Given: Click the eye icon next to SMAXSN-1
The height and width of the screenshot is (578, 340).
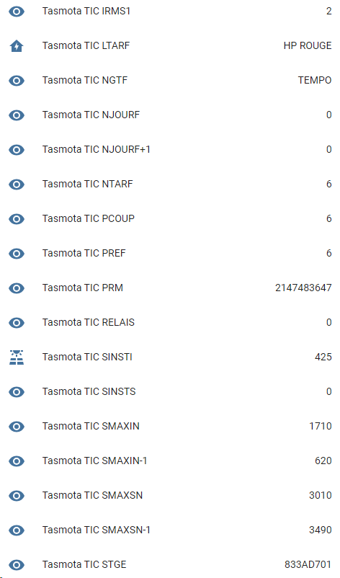Looking at the screenshot, I should (17, 530).
